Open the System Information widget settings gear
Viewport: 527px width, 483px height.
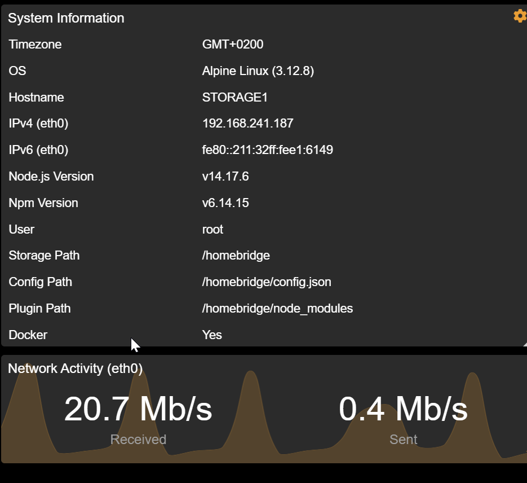point(519,16)
